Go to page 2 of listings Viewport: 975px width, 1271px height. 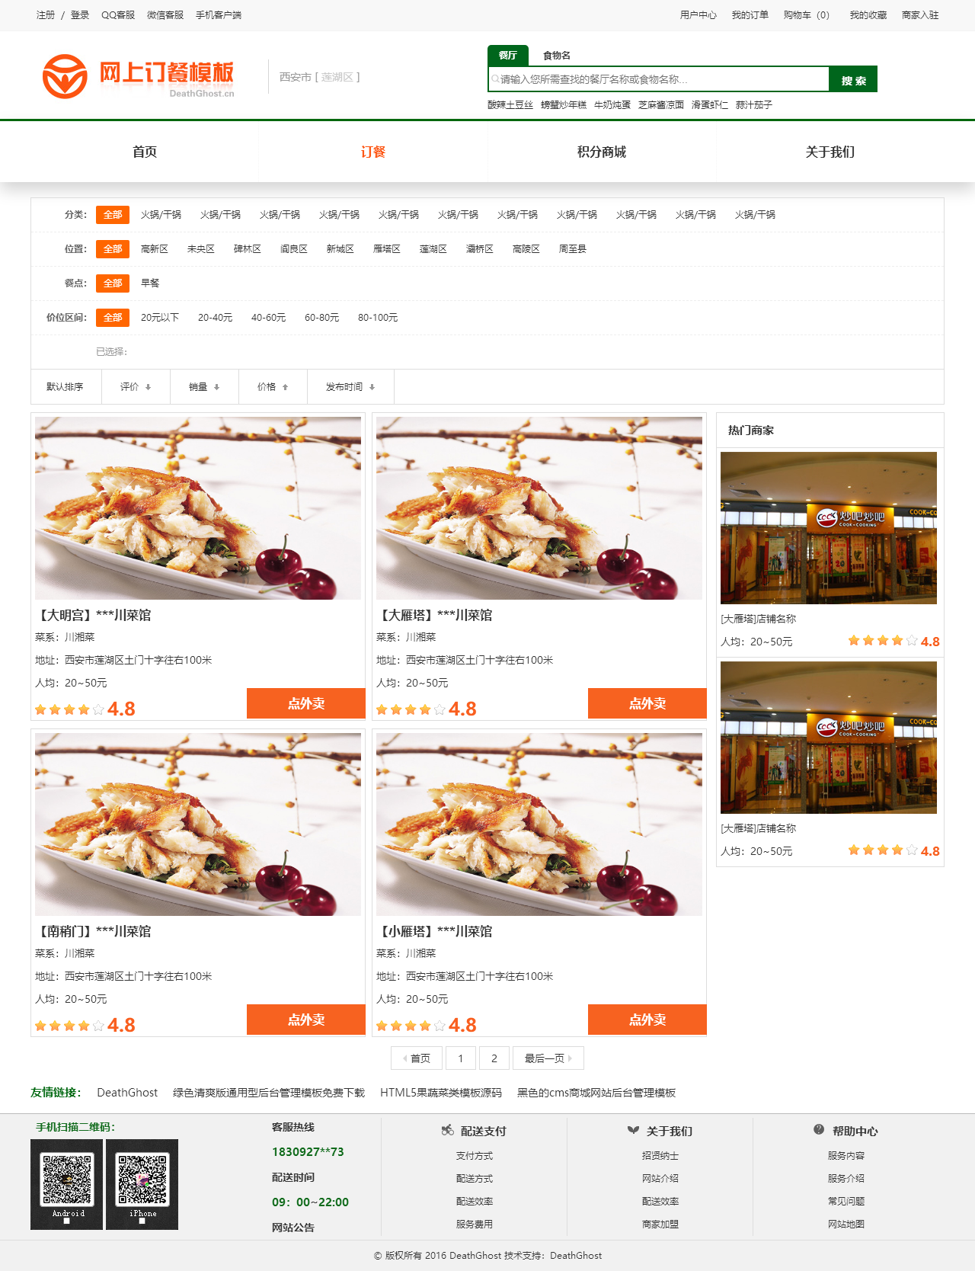[494, 1058]
